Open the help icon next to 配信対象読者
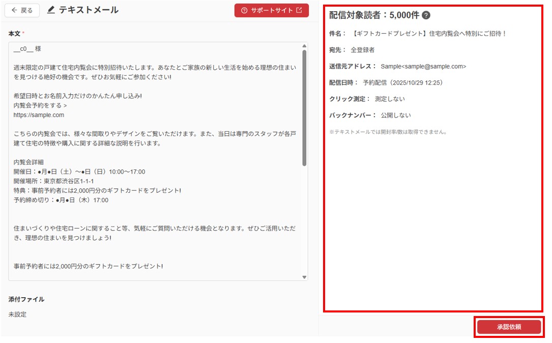Image resolution: width=552 pixels, height=343 pixels. [426, 15]
